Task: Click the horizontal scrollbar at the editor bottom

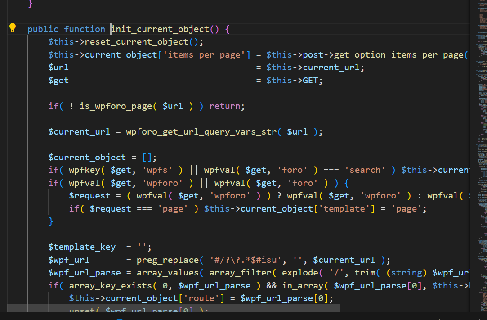Action: (173, 308)
